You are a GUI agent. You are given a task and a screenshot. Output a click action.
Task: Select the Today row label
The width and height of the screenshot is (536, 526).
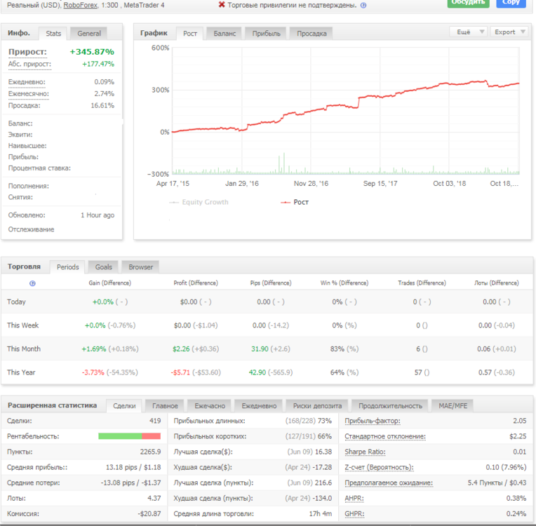(x=16, y=302)
